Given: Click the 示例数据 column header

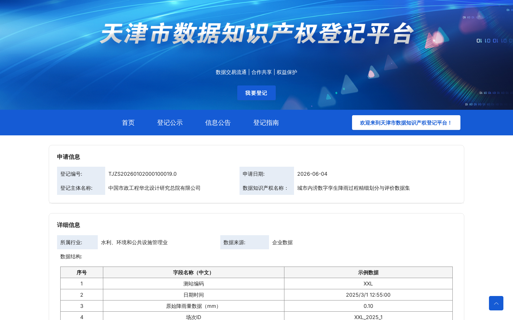Looking at the screenshot, I should coord(368,272).
